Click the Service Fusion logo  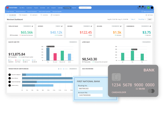12,8
